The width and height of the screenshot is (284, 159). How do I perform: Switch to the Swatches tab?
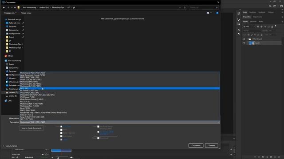(252, 12)
